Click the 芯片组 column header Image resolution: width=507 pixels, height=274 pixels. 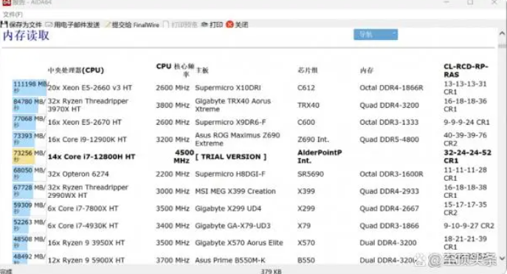[308, 70]
